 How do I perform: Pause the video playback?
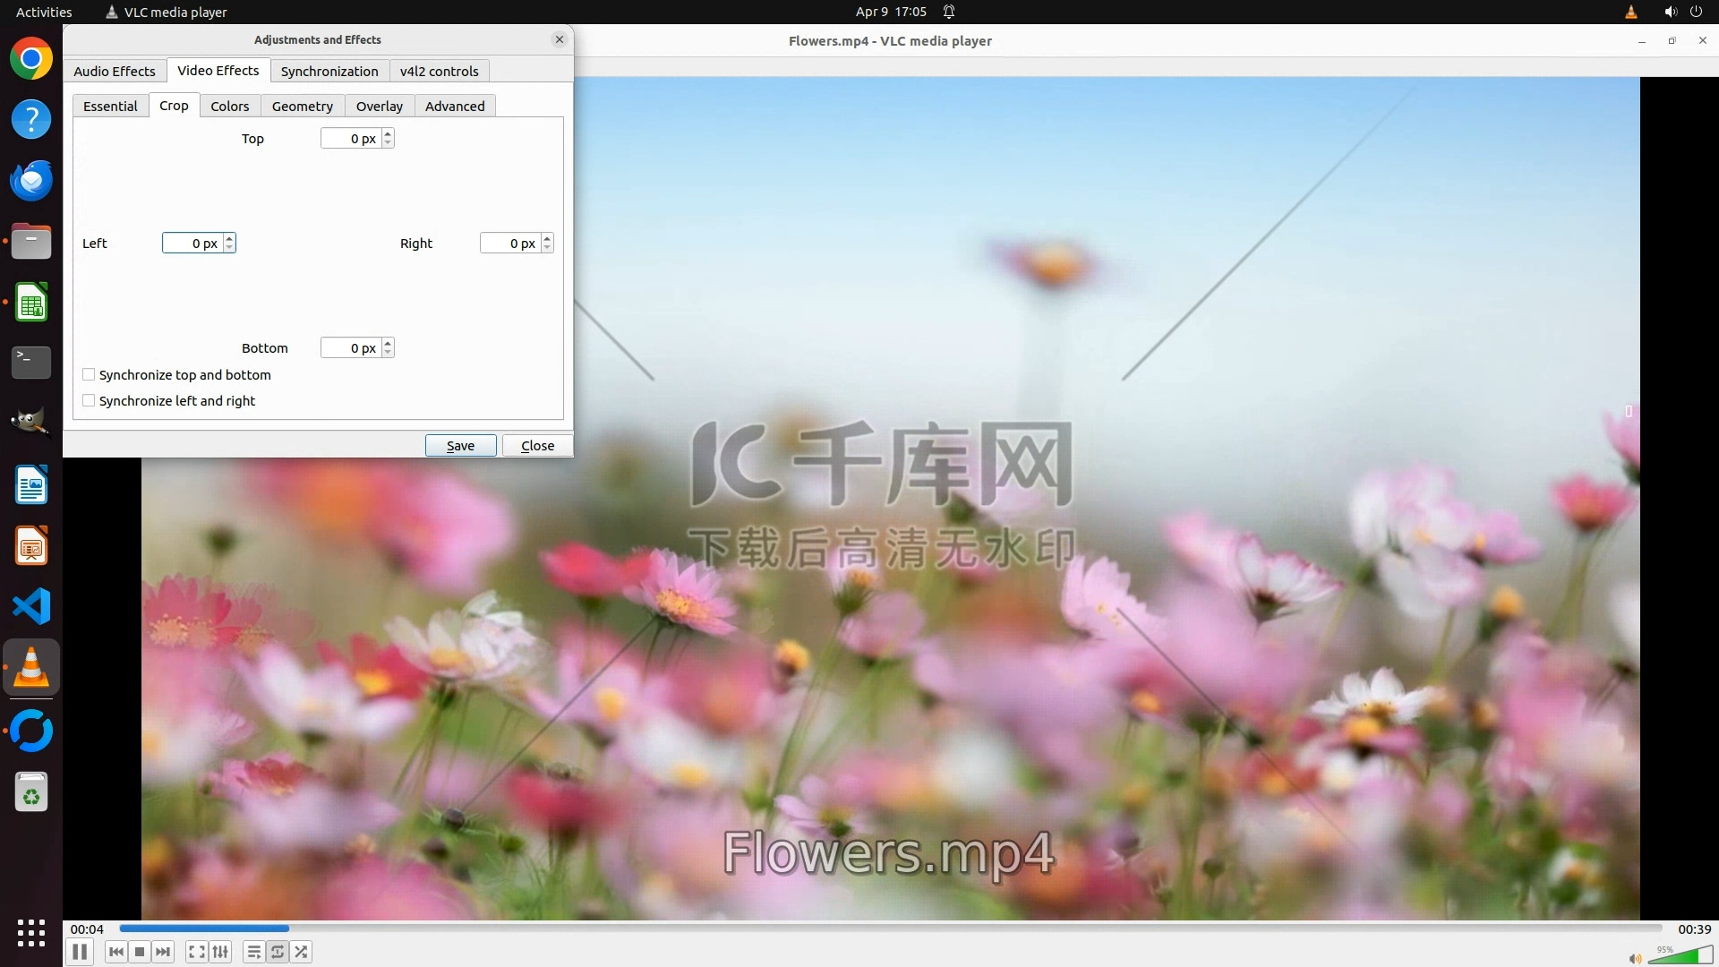click(80, 952)
